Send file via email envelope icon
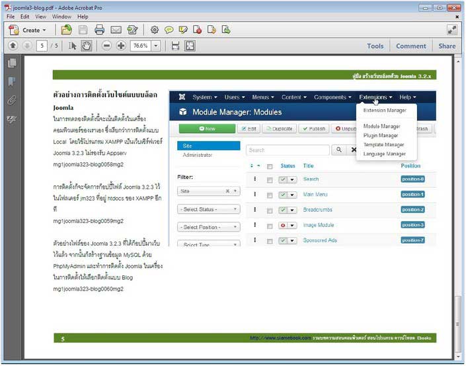 [x=116, y=30]
